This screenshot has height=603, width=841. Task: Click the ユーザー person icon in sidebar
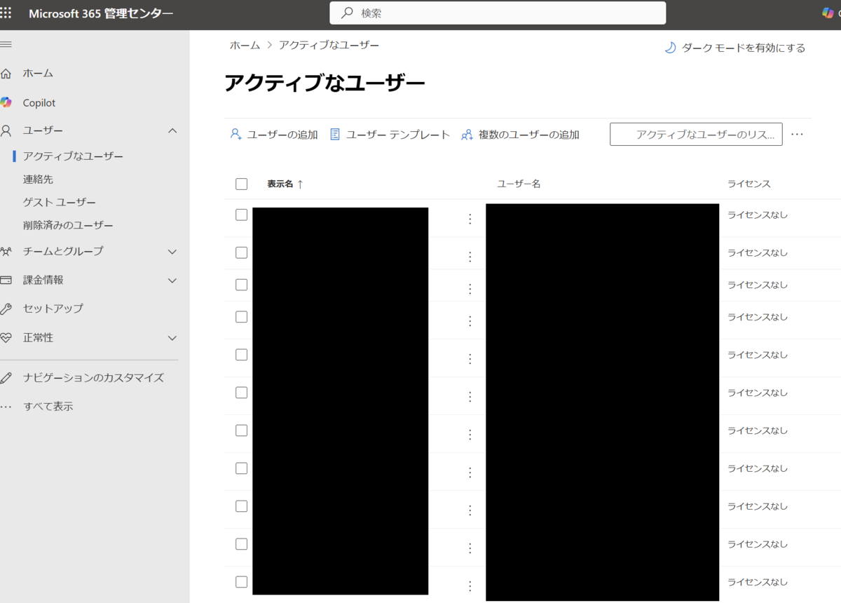[x=6, y=130]
